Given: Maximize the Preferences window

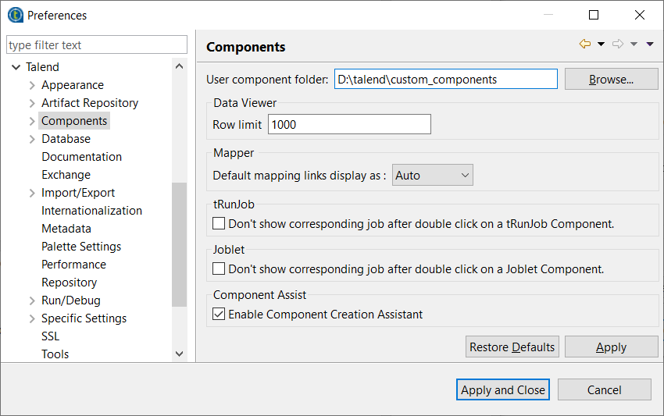Looking at the screenshot, I should pos(594,15).
